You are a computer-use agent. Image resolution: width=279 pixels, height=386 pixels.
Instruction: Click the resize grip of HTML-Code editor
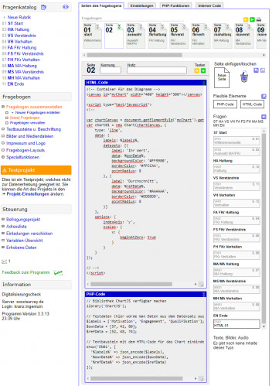click(x=202, y=285)
